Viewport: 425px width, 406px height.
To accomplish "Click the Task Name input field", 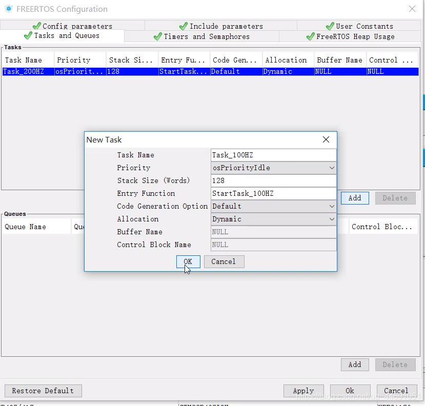I will coord(273,155).
